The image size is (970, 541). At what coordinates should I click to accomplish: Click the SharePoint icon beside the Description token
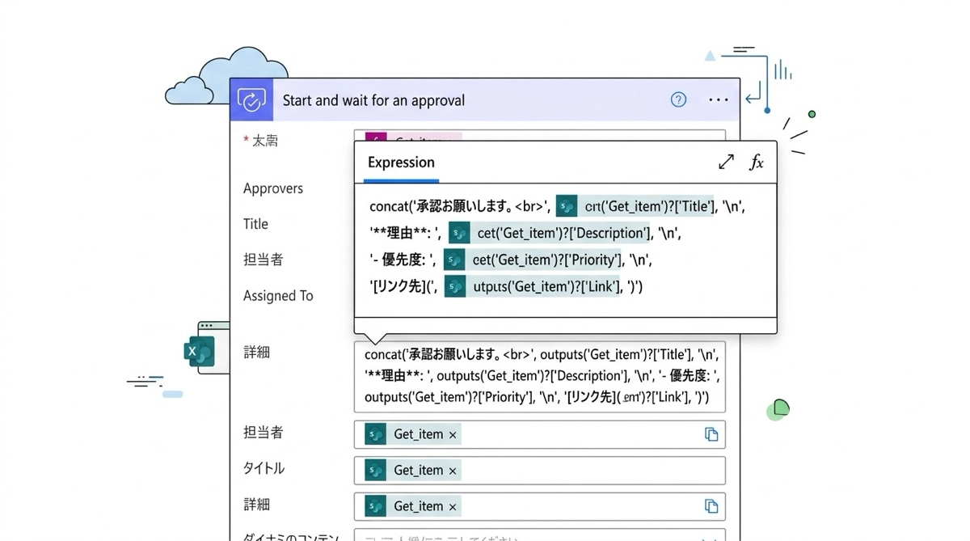459,234
